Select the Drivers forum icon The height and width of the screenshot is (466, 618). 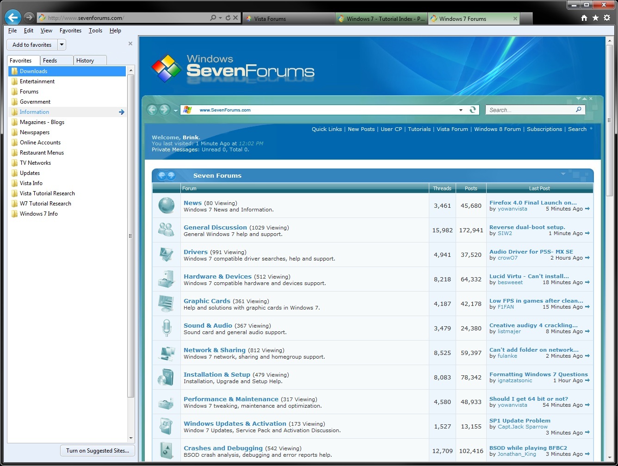[166, 254]
